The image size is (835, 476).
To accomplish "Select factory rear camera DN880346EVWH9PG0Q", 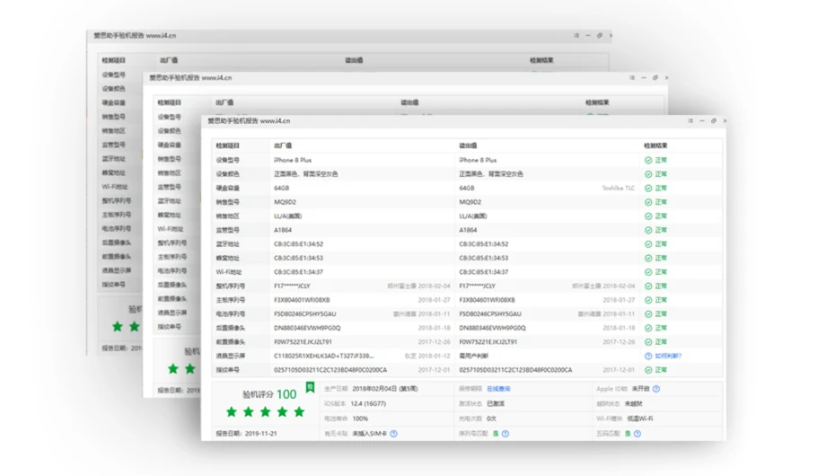I will pos(307,328).
